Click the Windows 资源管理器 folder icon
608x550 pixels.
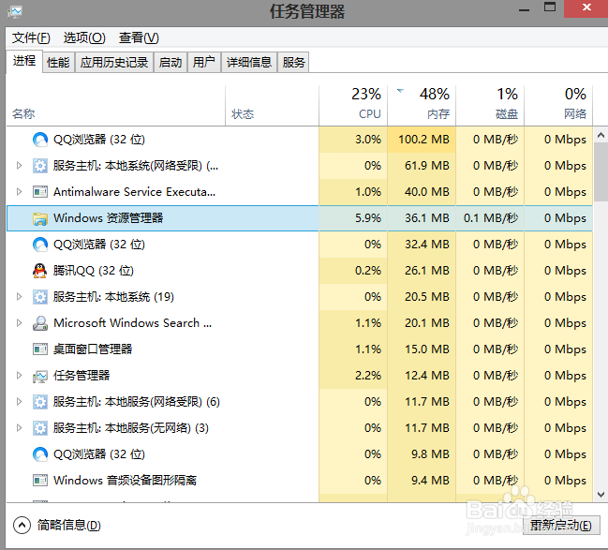(40, 218)
